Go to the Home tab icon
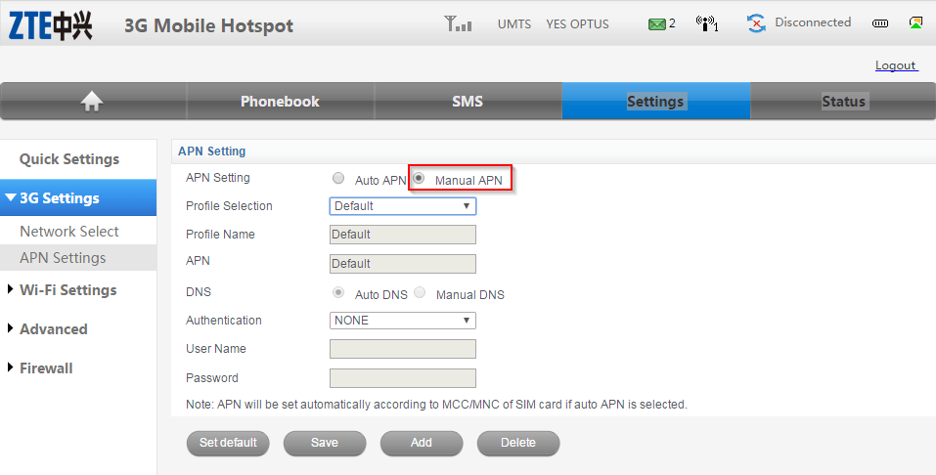936x475 pixels. tap(91, 101)
